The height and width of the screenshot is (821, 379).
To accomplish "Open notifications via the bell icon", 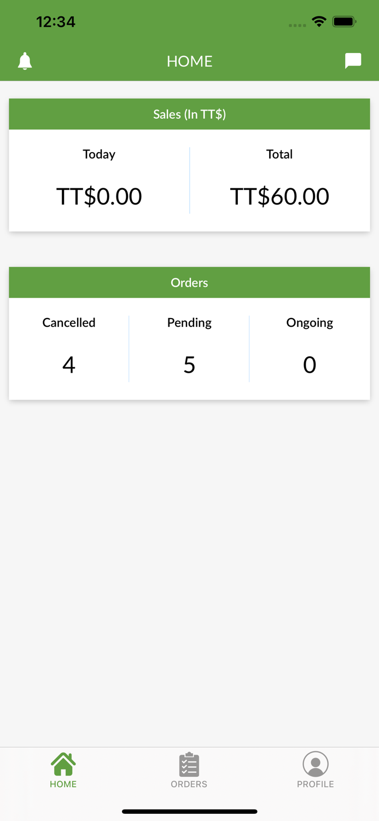I will point(24,61).
